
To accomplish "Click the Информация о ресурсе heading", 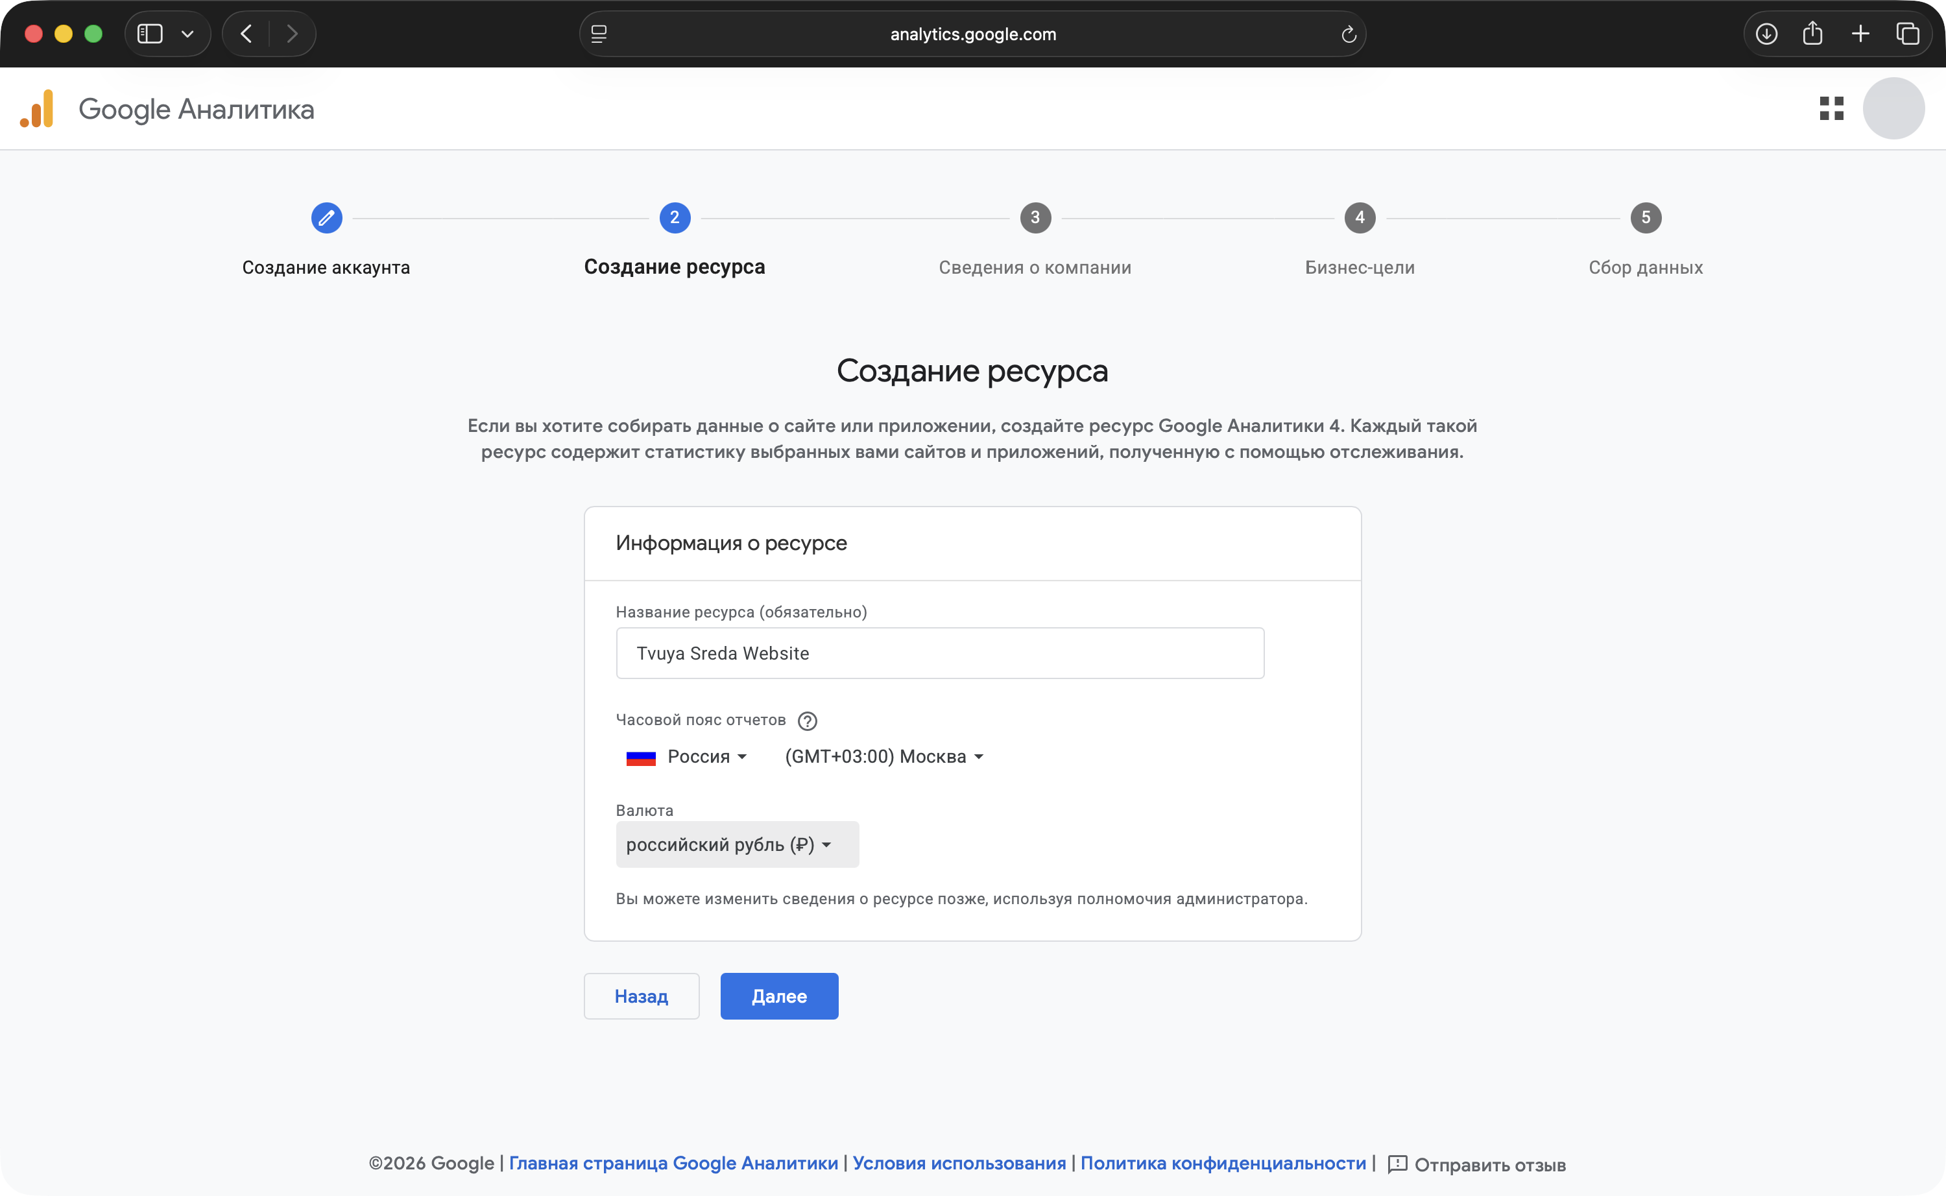I will [731, 544].
